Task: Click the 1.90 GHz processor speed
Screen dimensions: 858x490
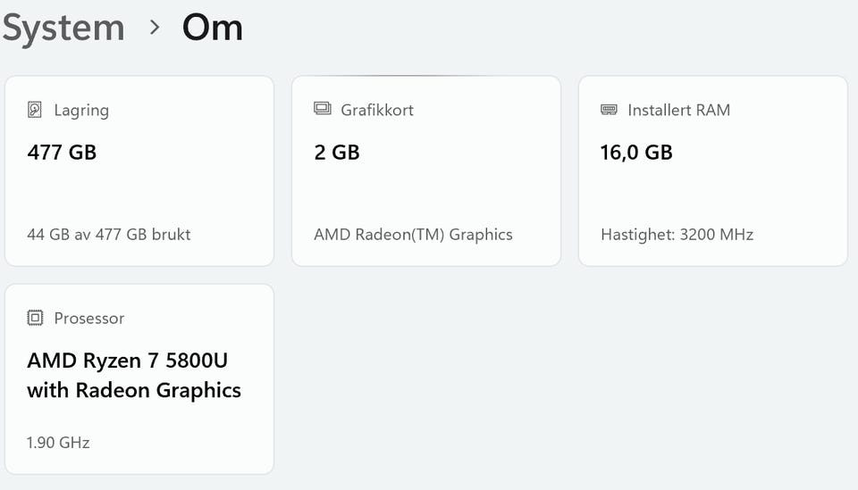Action: coord(58,443)
